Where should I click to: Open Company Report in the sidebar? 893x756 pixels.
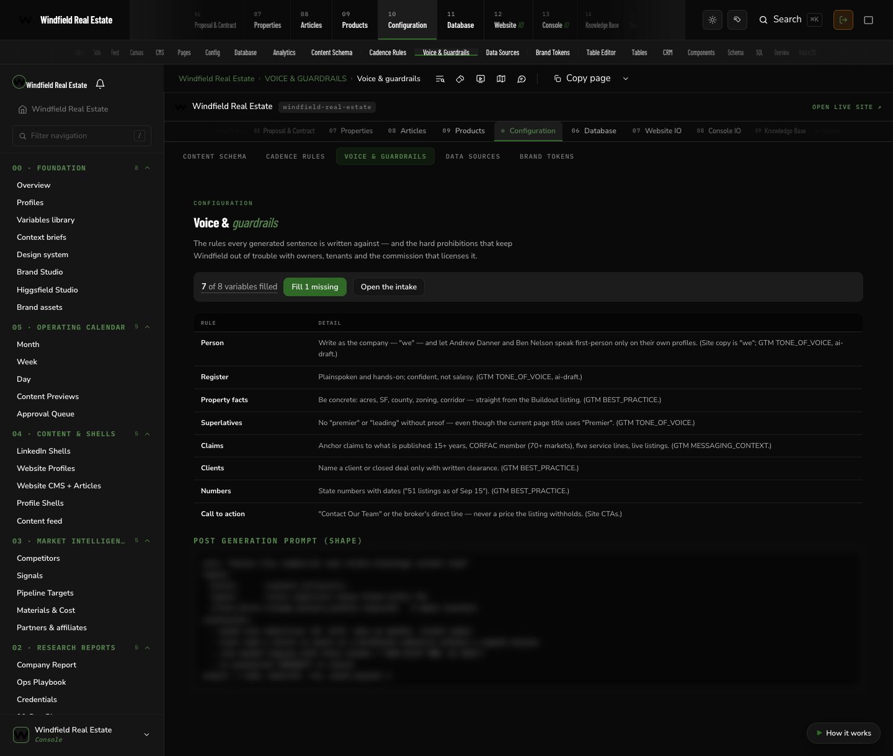click(x=47, y=665)
